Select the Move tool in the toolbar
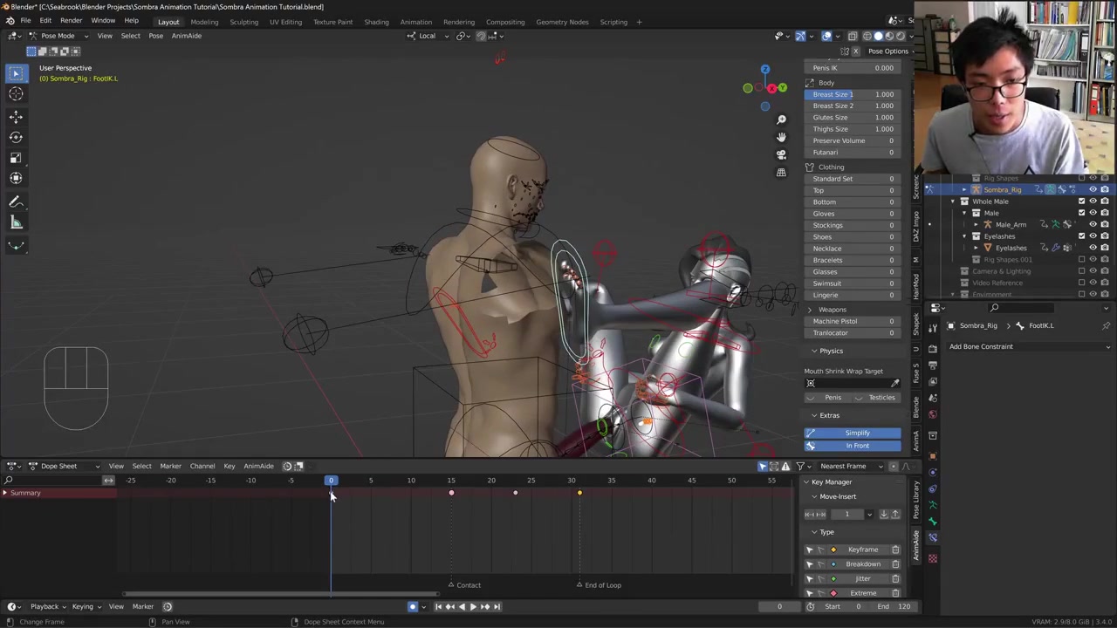 [16, 116]
